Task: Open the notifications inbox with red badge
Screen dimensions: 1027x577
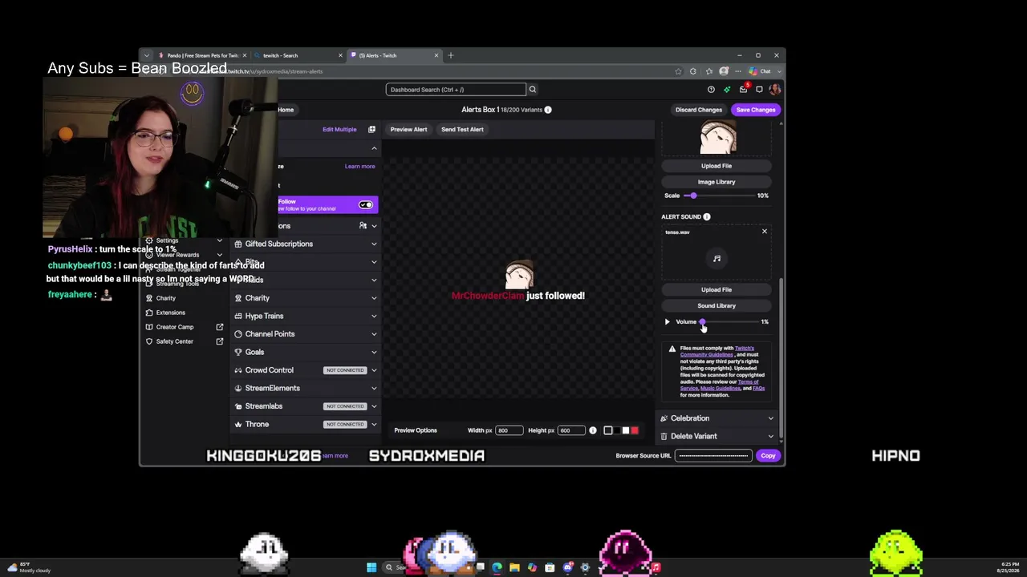Action: point(743,89)
